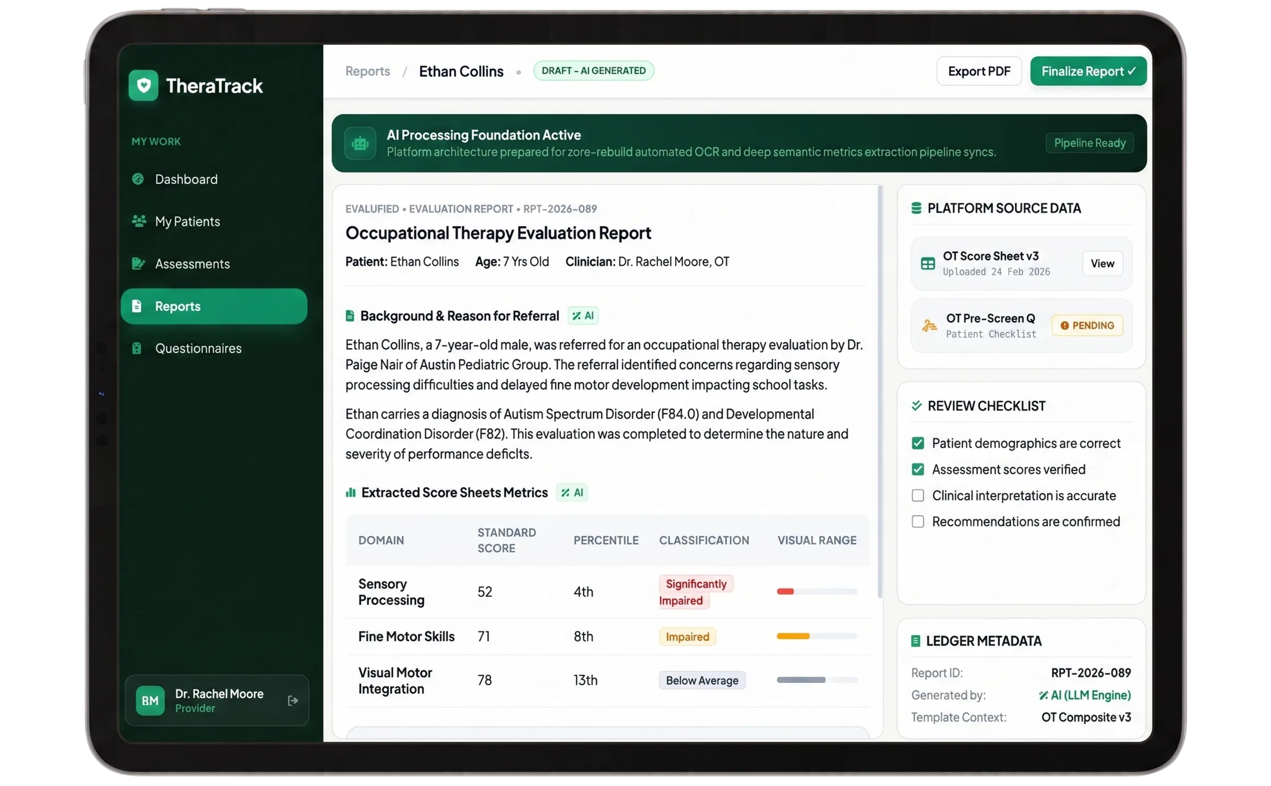Click the Reports document icon in sidebar

pyautogui.click(x=137, y=306)
